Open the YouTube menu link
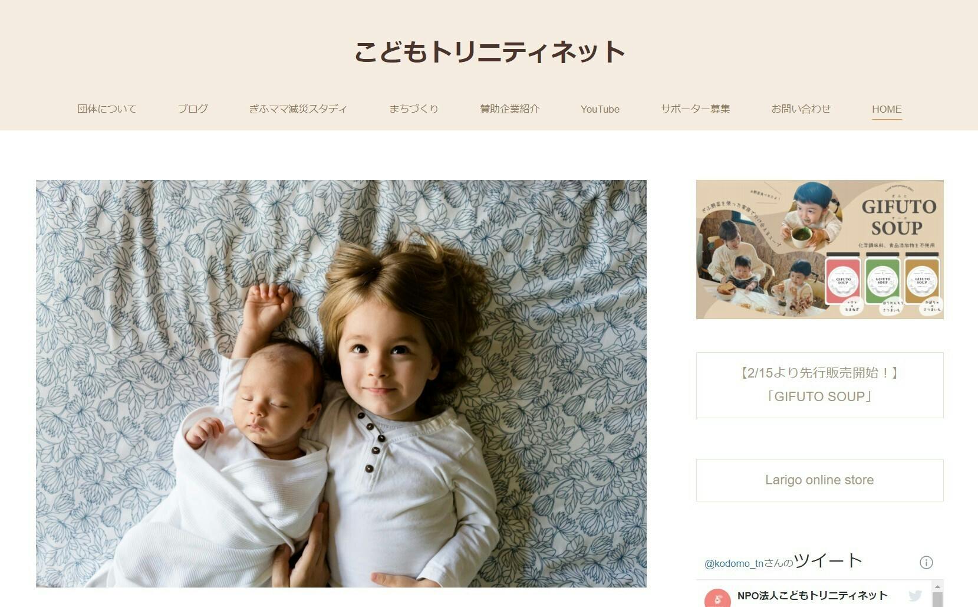 click(600, 109)
